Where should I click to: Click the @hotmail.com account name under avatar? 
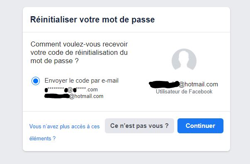183,84
